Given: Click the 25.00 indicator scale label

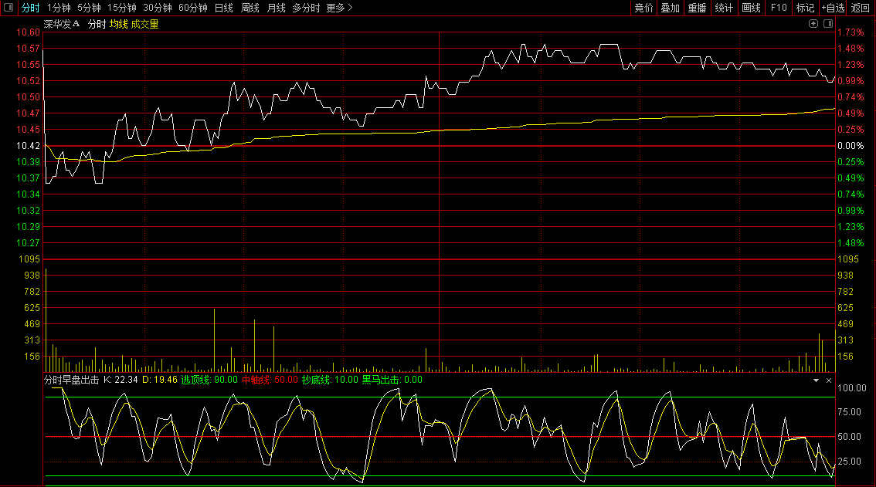Looking at the screenshot, I should coord(849,462).
